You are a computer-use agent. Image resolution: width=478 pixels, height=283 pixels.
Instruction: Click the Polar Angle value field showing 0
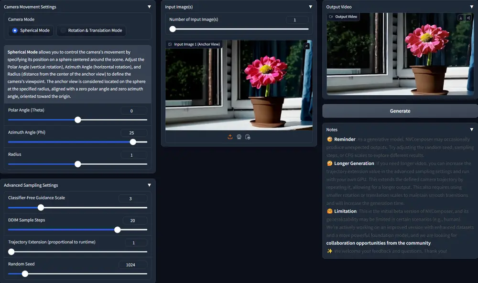[x=134, y=111]
